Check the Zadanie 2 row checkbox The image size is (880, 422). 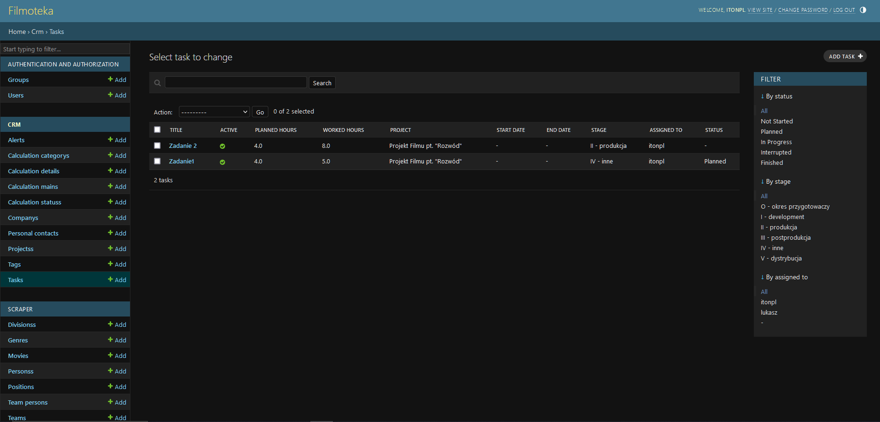click(x=157, y=146)
